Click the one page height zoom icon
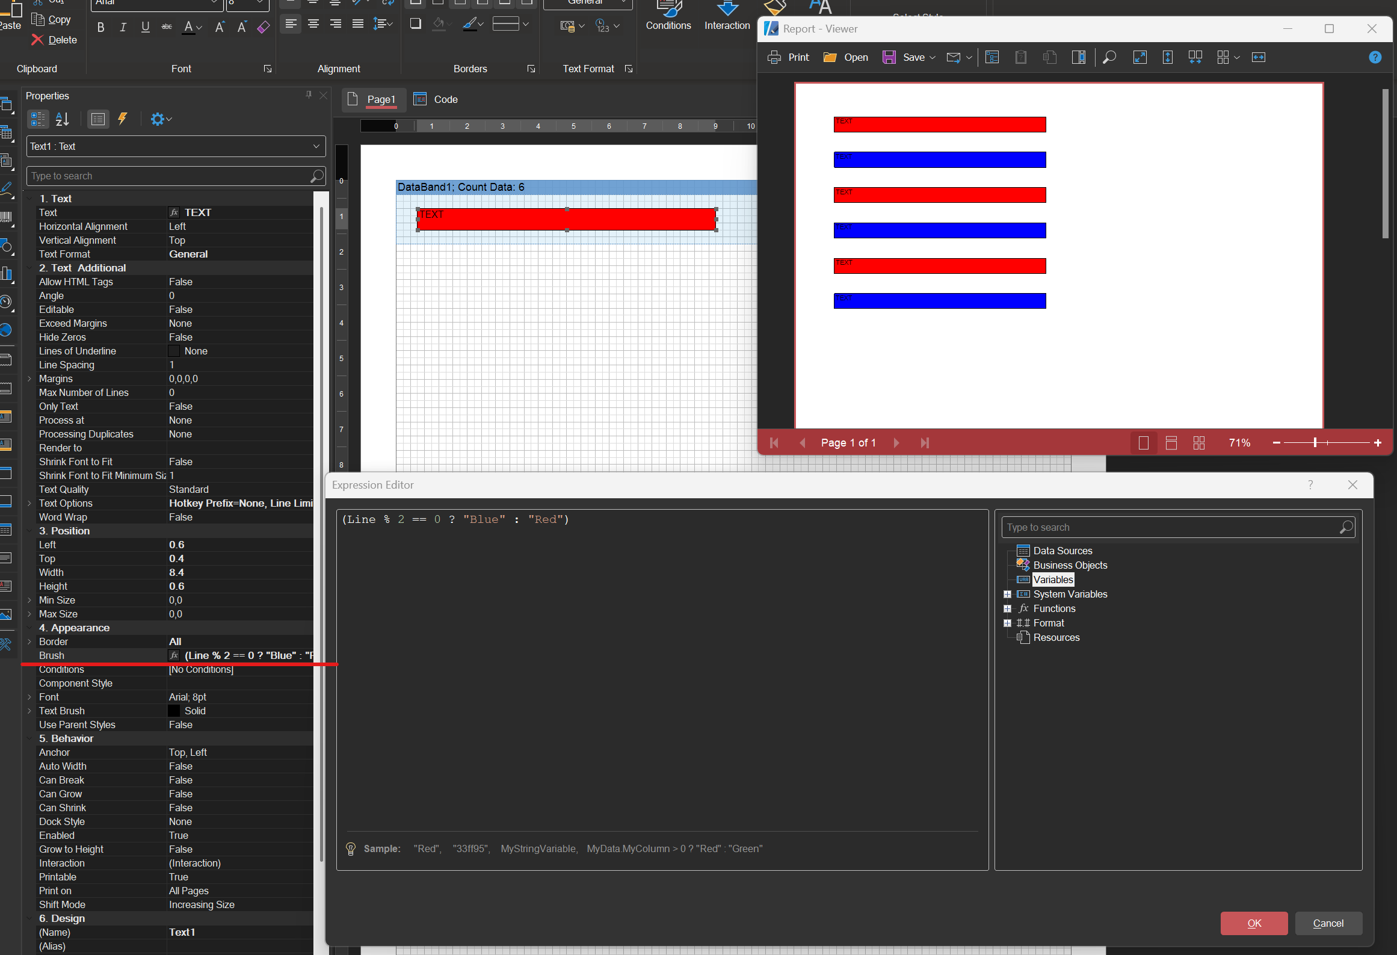Screen dimensions: 1397x955 click(x=1168, y=57)
